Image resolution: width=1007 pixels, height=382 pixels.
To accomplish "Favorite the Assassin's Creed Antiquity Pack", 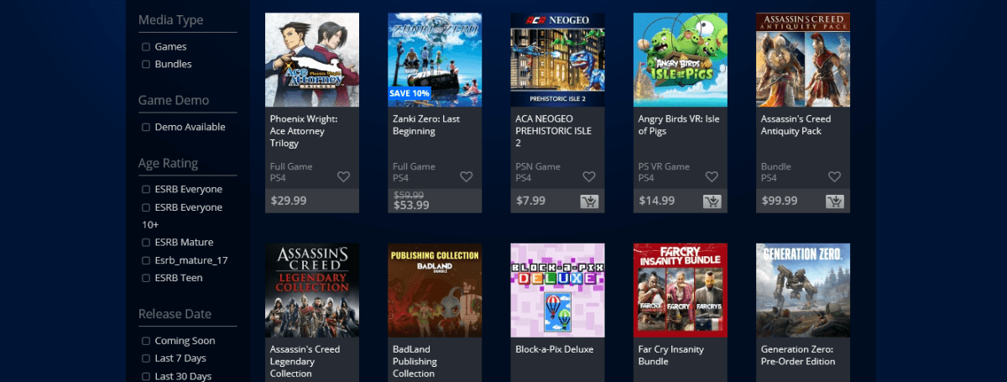I will point(833,177).
